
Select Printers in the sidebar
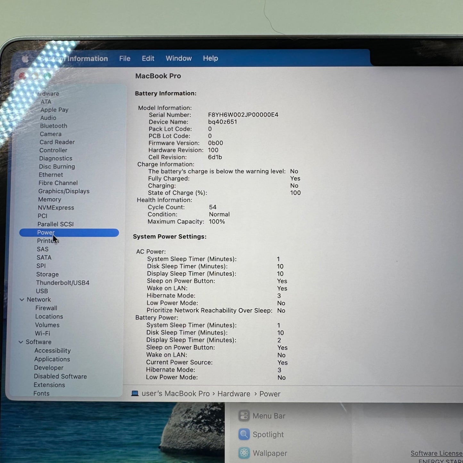point(48,241)
